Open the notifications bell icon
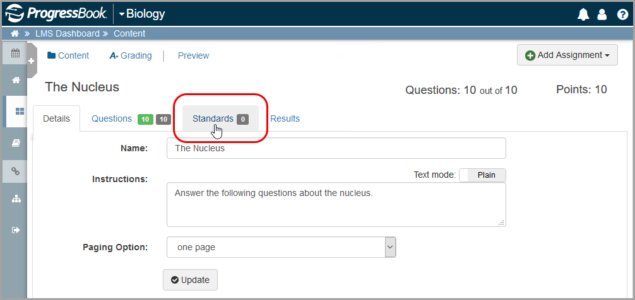Image resolution: width=635 pixels, height=300 pixels. 583,14
